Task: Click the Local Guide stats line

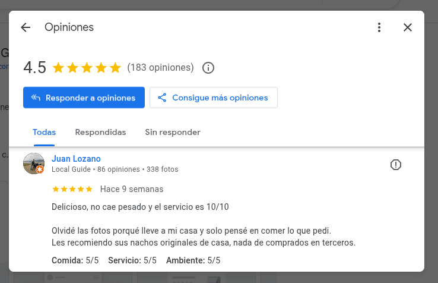Action: coord(115,169)
